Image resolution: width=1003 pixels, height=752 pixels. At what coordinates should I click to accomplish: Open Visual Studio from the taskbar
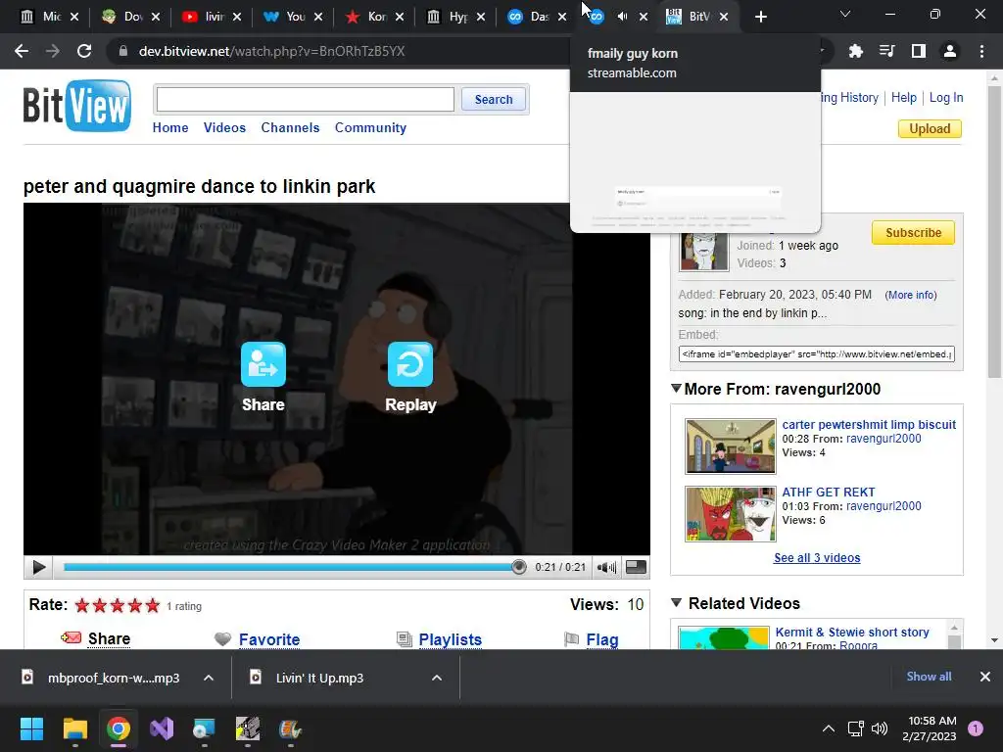[x=162, y=728]
